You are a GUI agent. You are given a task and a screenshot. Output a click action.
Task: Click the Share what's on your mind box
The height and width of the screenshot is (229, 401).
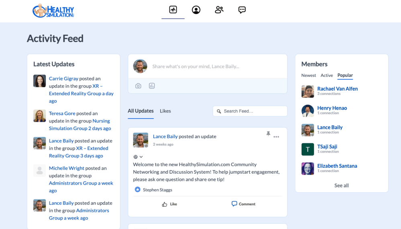(x=195, y=66)
